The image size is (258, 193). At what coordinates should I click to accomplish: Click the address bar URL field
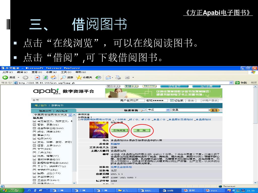[122, 83]
